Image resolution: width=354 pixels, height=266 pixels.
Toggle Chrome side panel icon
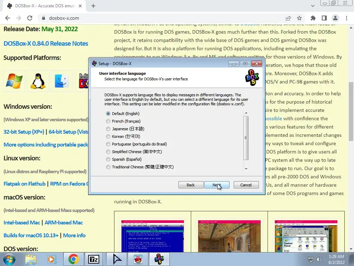click(324, 18)
